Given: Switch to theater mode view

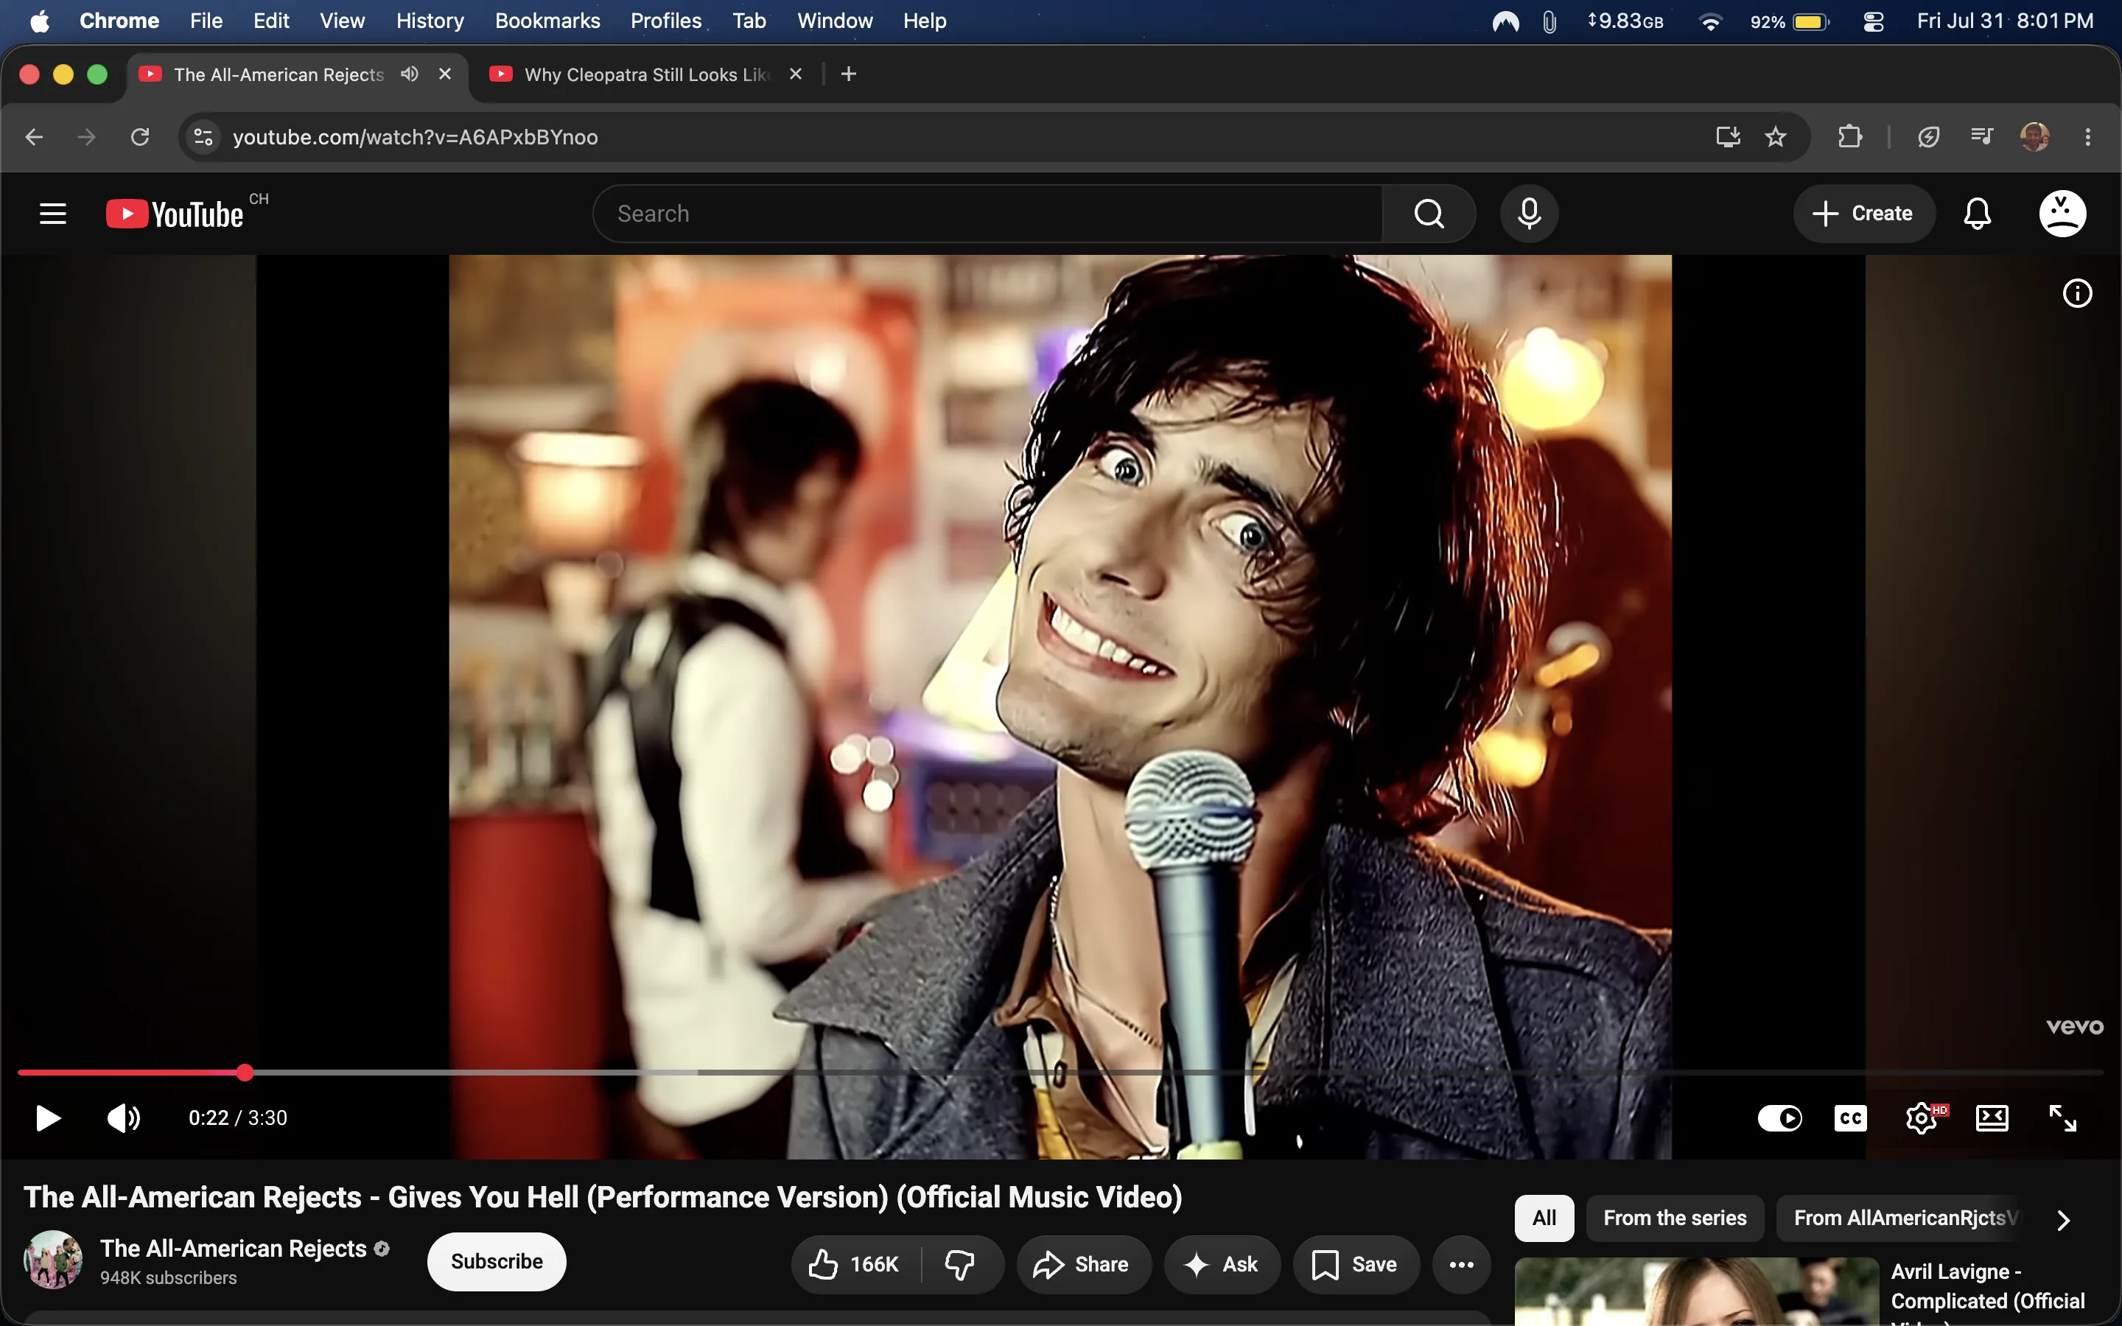Looking at the screenshot, I should pyautogui.click(x=1992, y=1118).
